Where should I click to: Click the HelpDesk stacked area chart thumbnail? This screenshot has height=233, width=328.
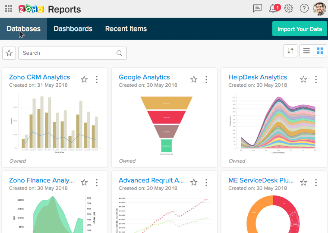click(274, 124)
